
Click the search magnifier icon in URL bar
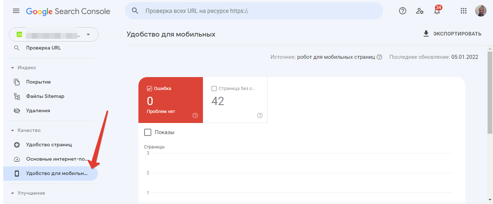135,11
